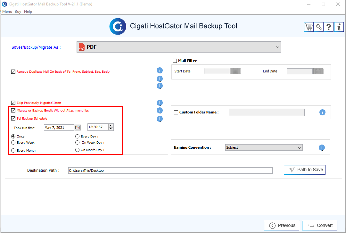This screenshot has width=346, height=233.
Task: Click the title bar app icon
Action: (4, 4)
